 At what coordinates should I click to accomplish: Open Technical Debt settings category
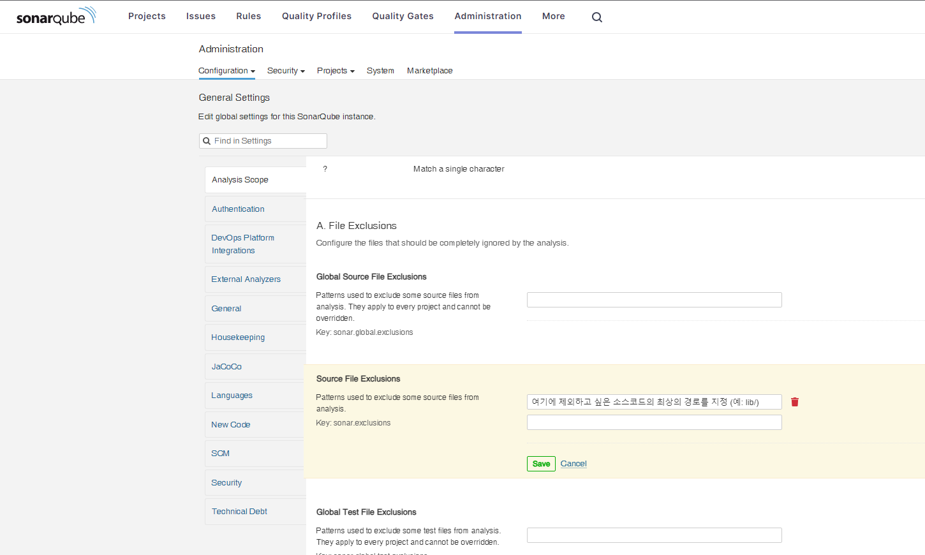click(255, 512)
